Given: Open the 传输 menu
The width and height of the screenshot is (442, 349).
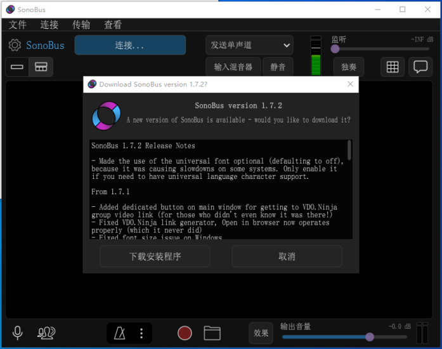Looking at the screenshot, I should coord(81,25).
